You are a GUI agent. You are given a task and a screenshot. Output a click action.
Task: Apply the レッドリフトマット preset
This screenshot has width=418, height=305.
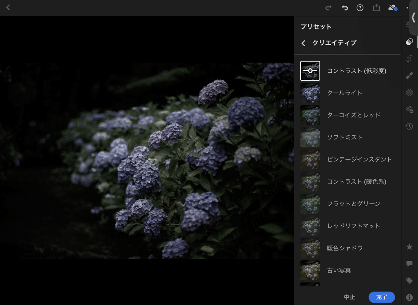click(x=354, y=226)
